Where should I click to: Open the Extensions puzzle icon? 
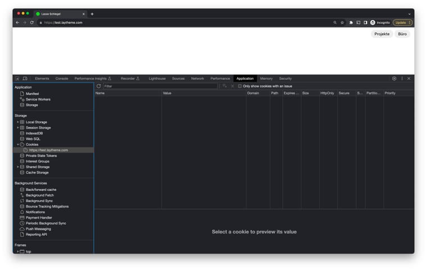click(351, 22)
